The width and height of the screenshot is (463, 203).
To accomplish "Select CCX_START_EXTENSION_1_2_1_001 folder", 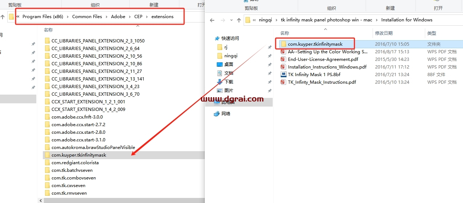I will pos(88,102).
